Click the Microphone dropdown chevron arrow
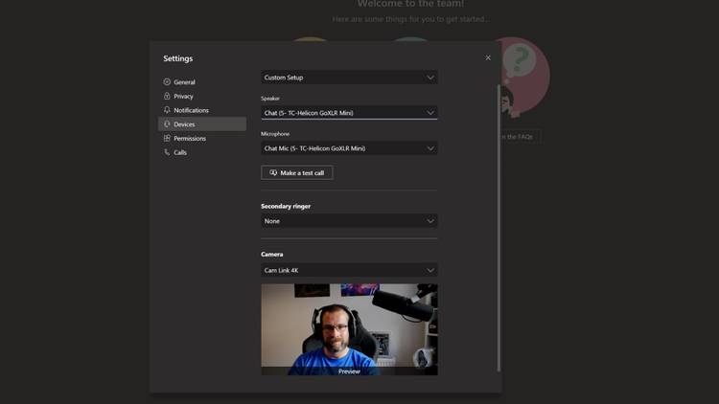Screen dimensions: 719x404 click(430, 148)
